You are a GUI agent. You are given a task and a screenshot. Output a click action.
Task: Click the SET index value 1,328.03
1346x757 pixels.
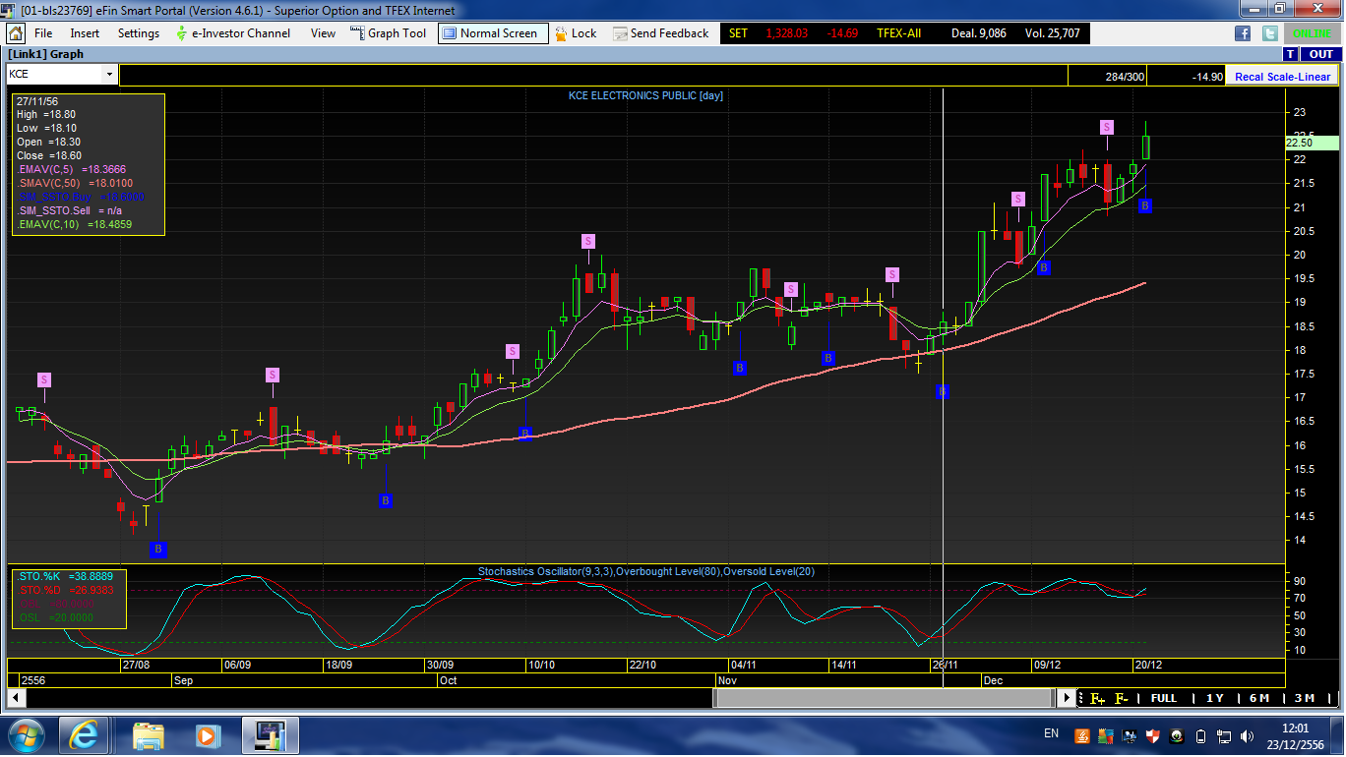point(787,33)
